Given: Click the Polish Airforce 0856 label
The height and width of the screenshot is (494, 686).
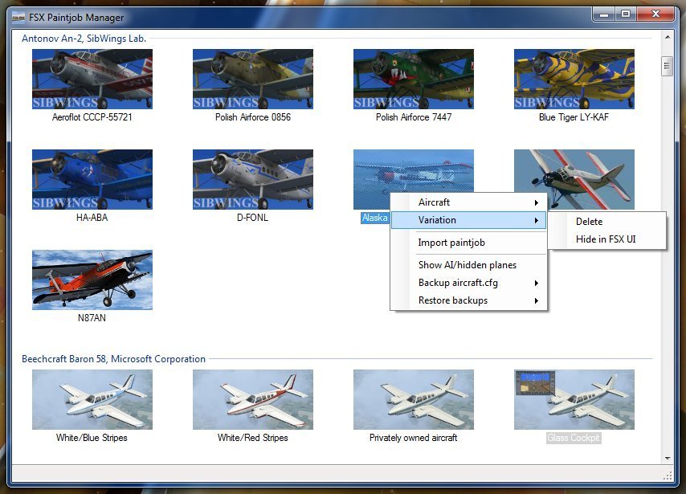Looking at the screenshot, I should click(x=253, y=117).
